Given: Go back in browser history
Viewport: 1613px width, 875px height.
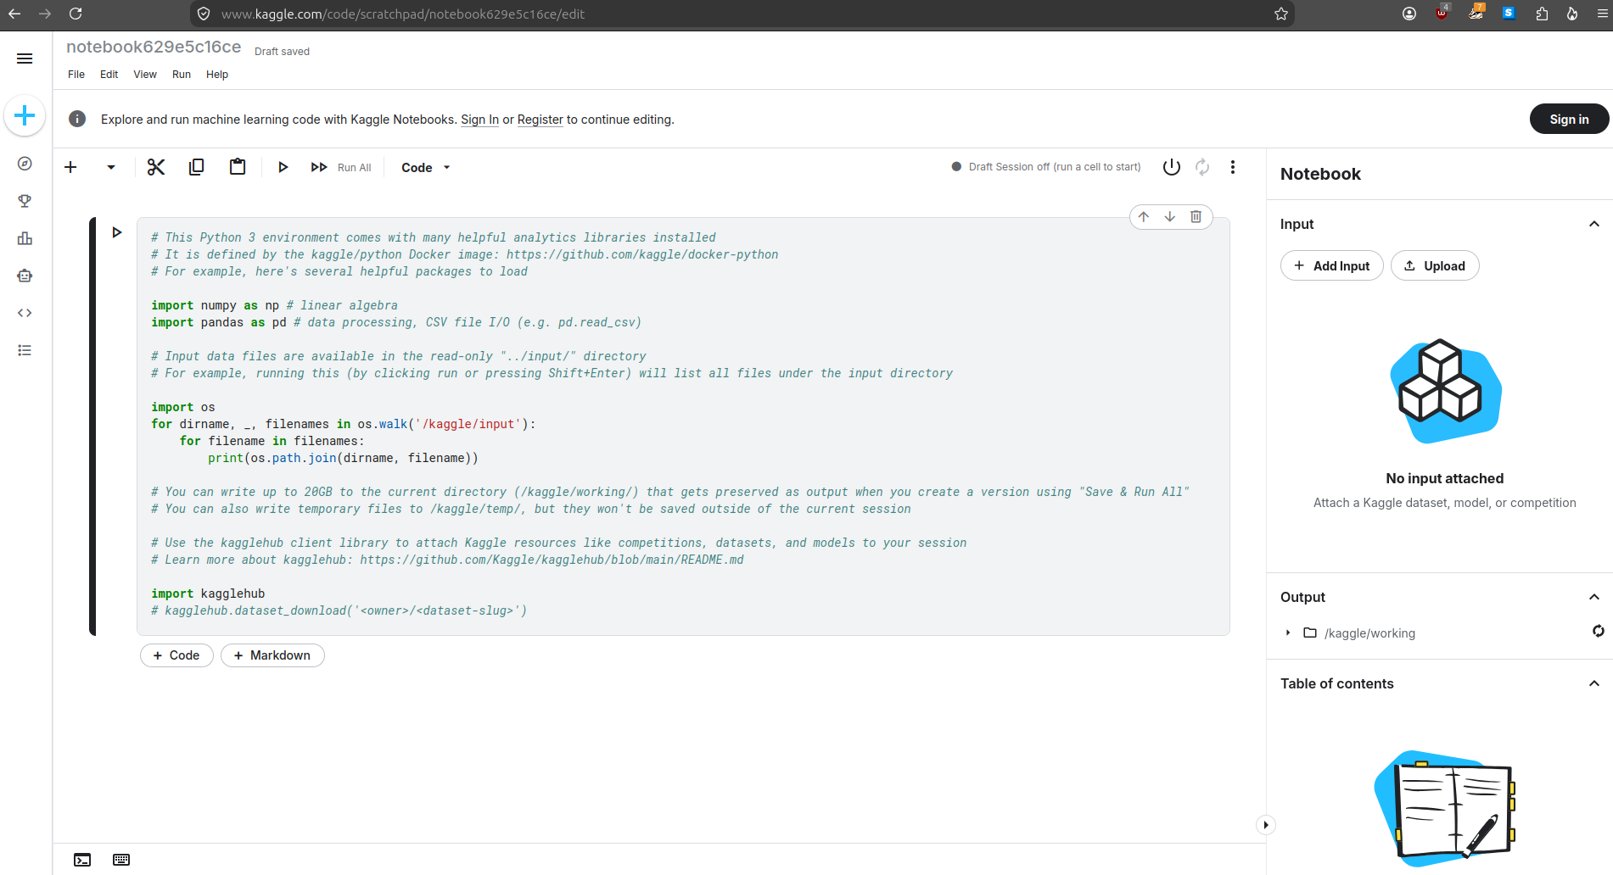Looking at the screenshot, I should (14, 14).
